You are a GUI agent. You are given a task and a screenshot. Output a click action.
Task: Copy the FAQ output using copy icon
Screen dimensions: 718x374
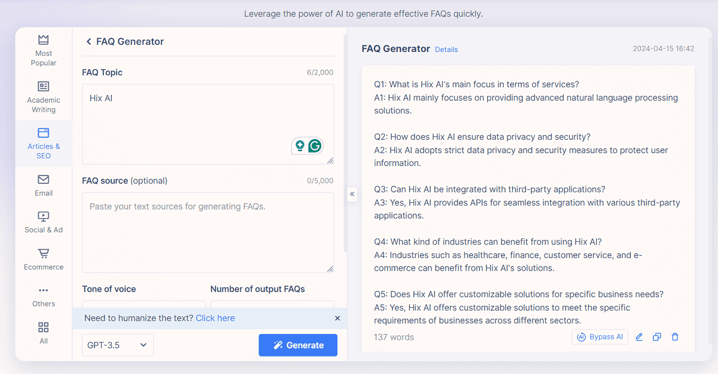[x=657, y=336]
